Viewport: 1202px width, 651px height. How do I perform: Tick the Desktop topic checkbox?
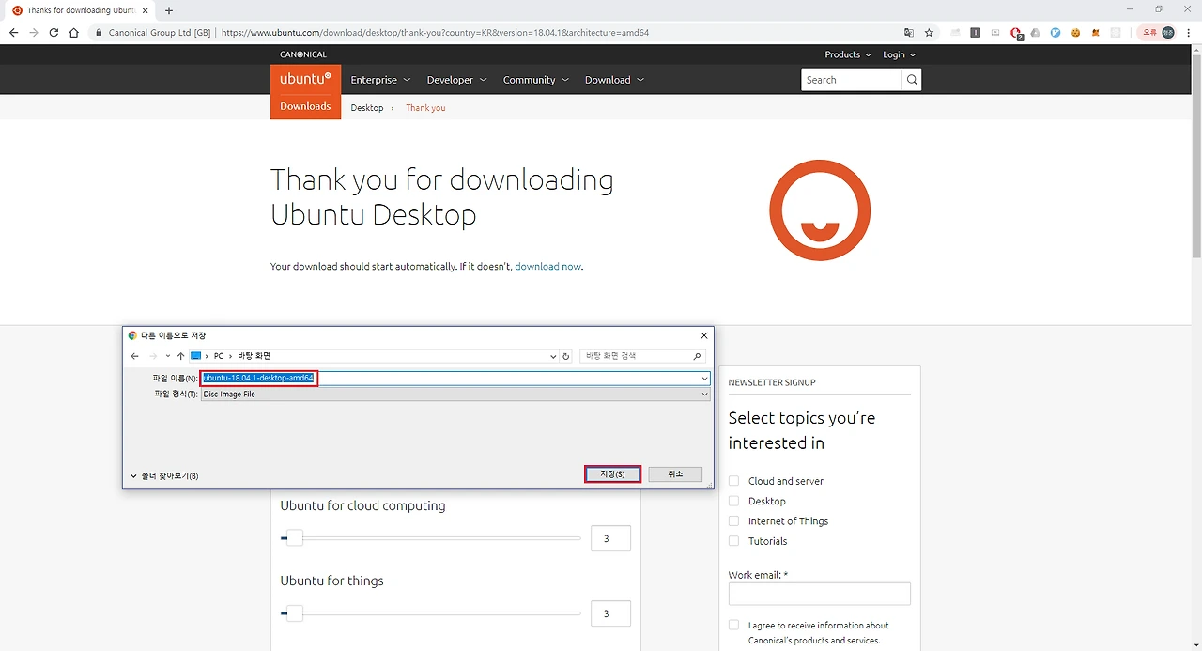[x=734, y=501]
